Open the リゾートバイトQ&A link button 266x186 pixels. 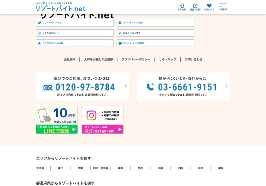pyautogui.click(x=156, y=23)
